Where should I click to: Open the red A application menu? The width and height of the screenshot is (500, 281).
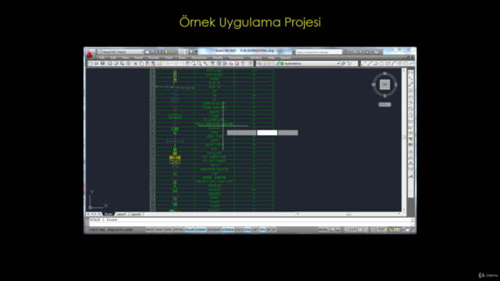89,54
